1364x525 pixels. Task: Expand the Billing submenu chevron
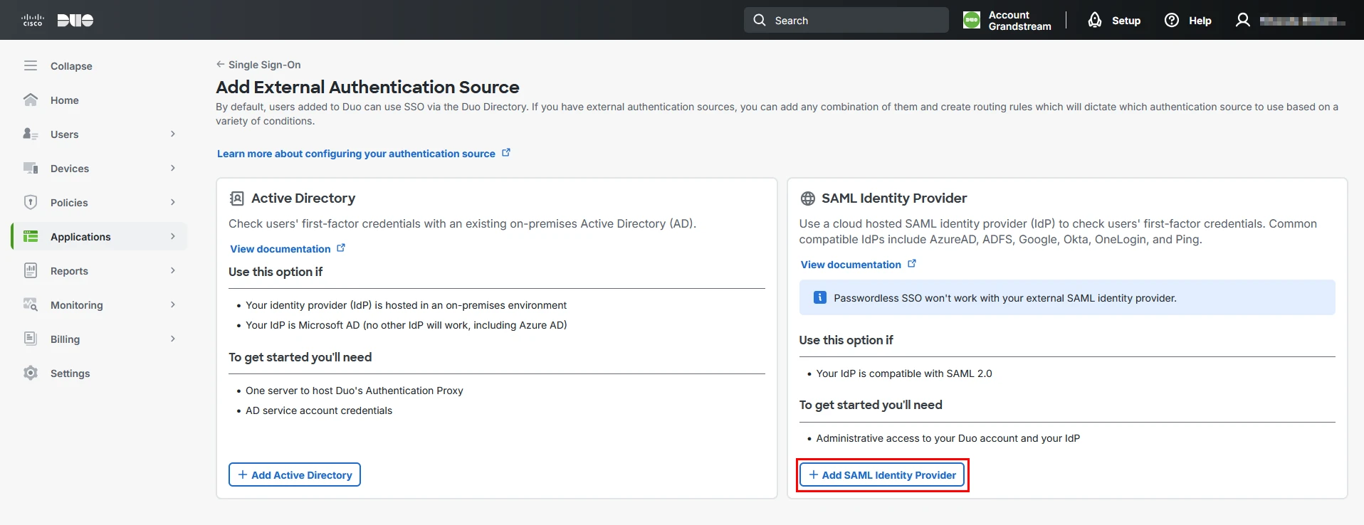coord(173,339)
